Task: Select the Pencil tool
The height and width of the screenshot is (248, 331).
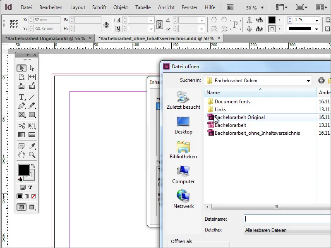Action: coord(32,106)
